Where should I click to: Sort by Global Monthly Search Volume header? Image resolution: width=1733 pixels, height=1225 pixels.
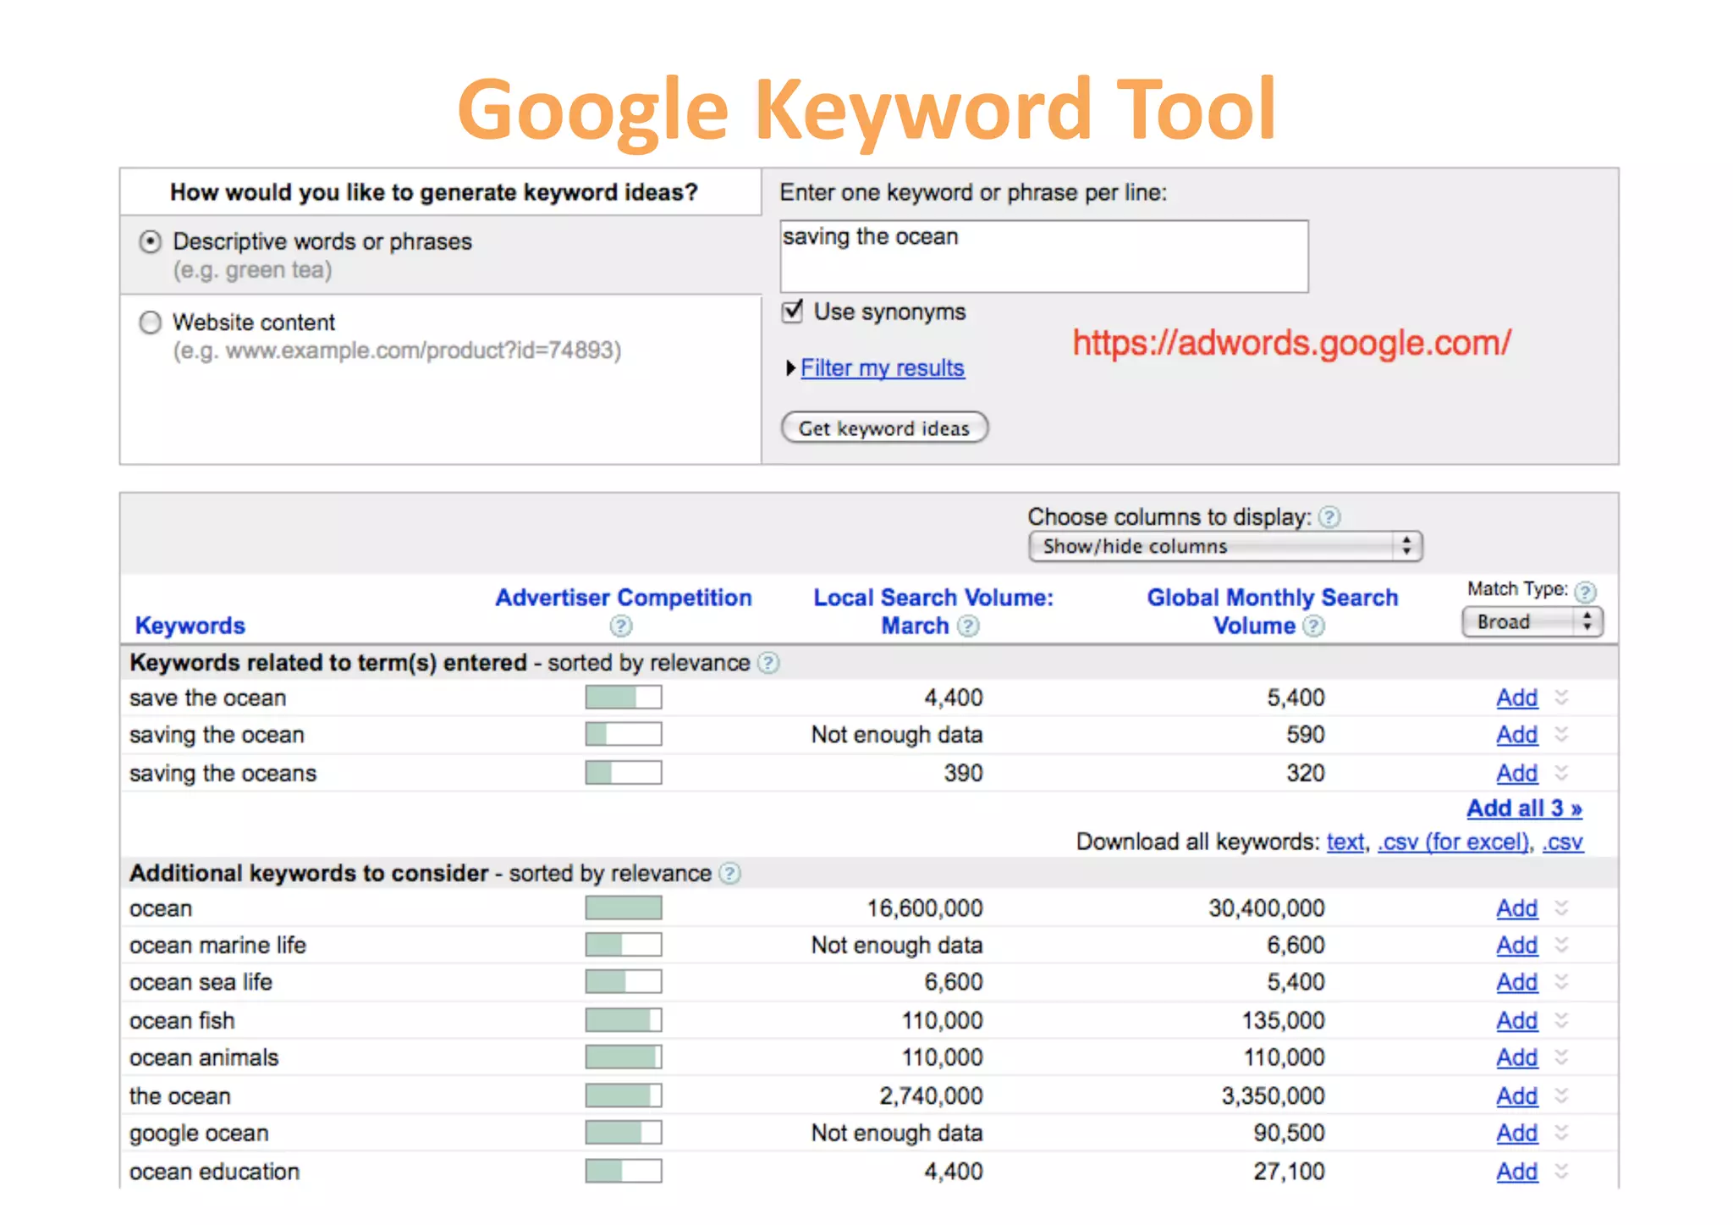[x=1273, y=611]
